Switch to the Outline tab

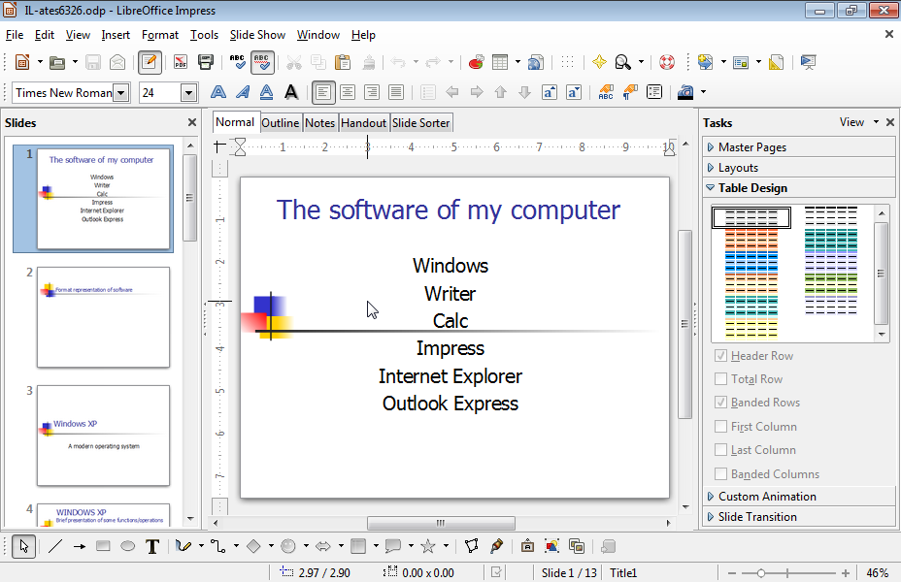(x=281, y=123)
